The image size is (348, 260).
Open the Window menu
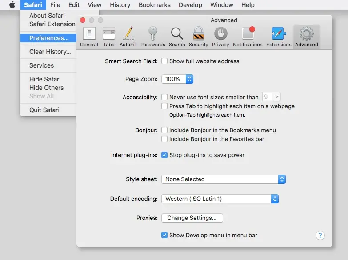222,4
